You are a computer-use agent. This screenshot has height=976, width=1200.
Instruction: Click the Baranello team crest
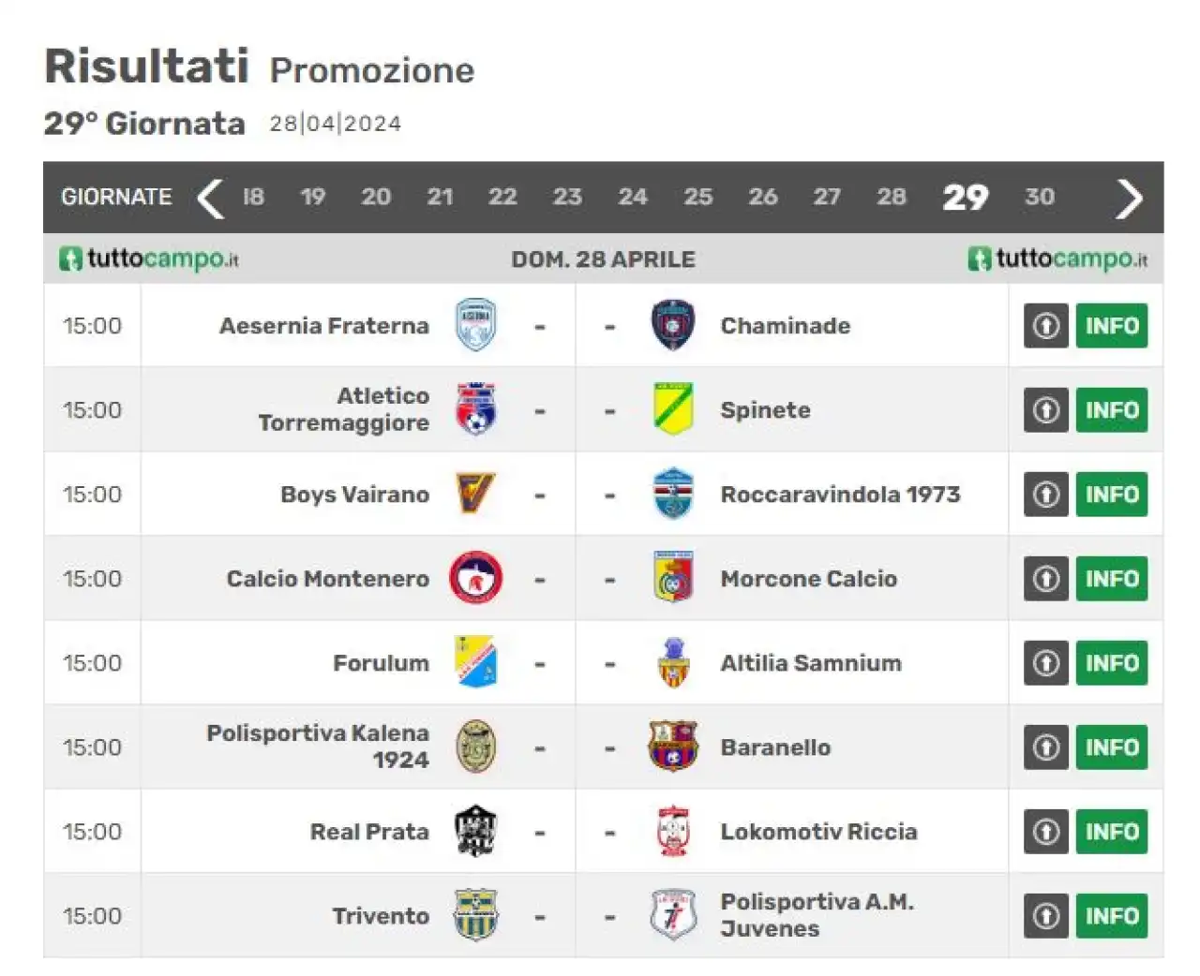click(672, 747)
